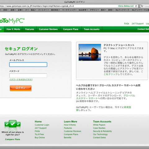Click the green checkmarks plans icon
149x149 pixels.
coord(12,124)
